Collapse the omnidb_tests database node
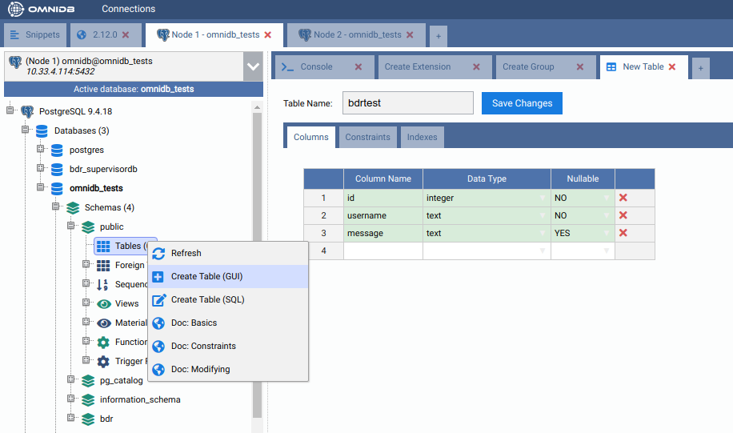733x433 pixels. click(41, 188)
